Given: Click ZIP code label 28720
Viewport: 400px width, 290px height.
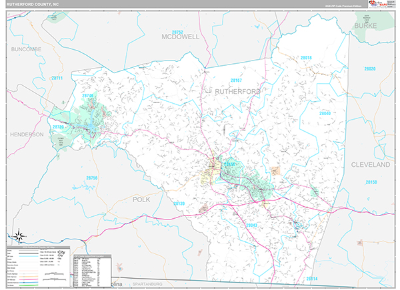Looking at the screenshot, I should 58,127.
